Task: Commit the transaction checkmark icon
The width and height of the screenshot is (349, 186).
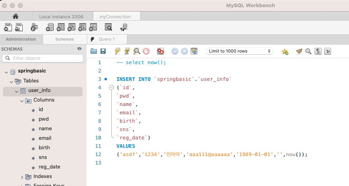Action: click(x=175, y=51)
